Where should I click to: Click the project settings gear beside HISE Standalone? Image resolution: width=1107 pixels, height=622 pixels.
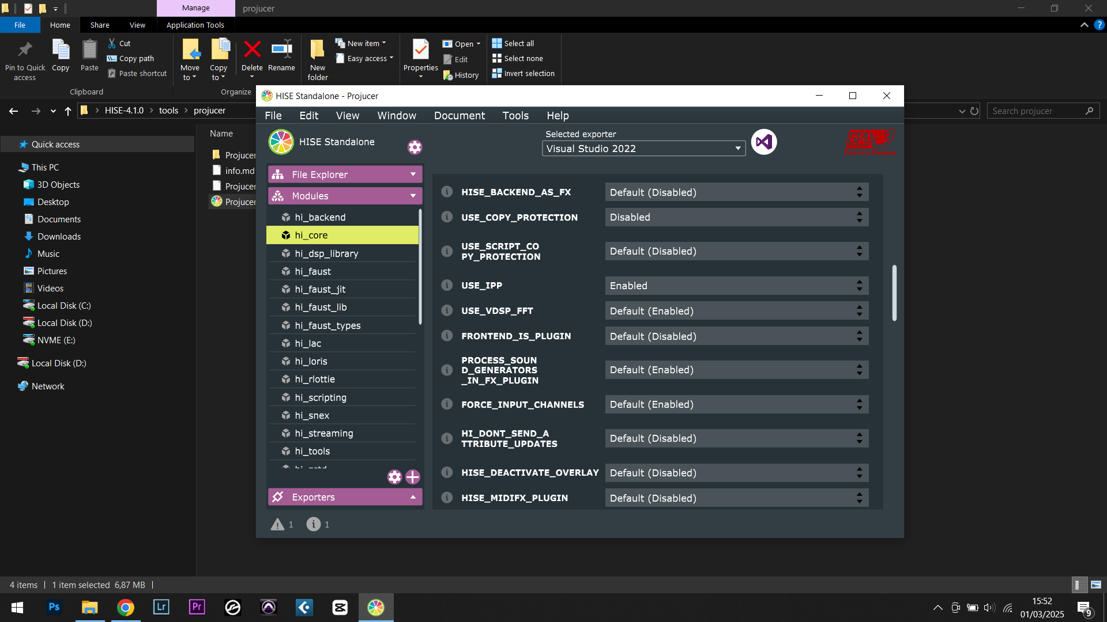pyautogui.click(x=415, y=147)
